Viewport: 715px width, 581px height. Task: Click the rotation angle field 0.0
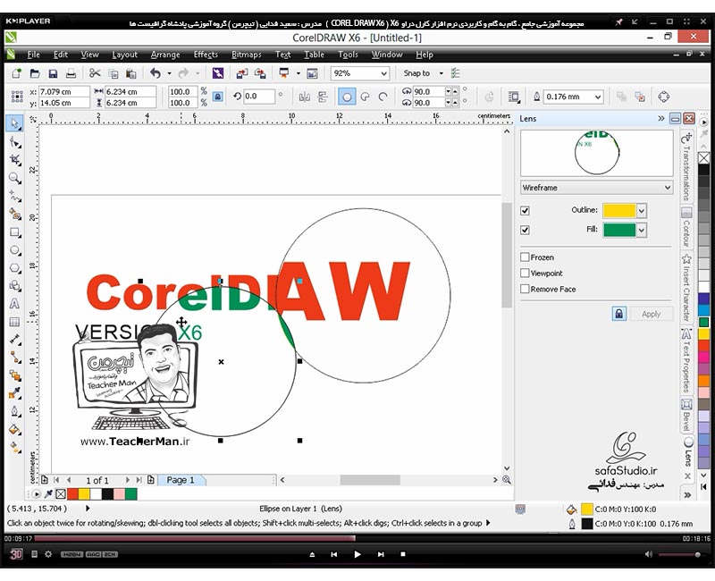(259, 97)
